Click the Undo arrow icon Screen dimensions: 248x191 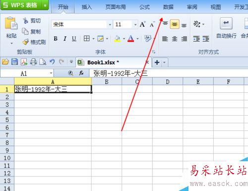click(x=52, y=62)
